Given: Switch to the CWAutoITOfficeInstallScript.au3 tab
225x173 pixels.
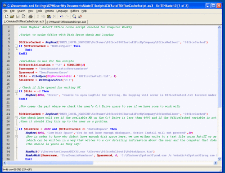Looking at the screenshot, I should click(66, 22).
